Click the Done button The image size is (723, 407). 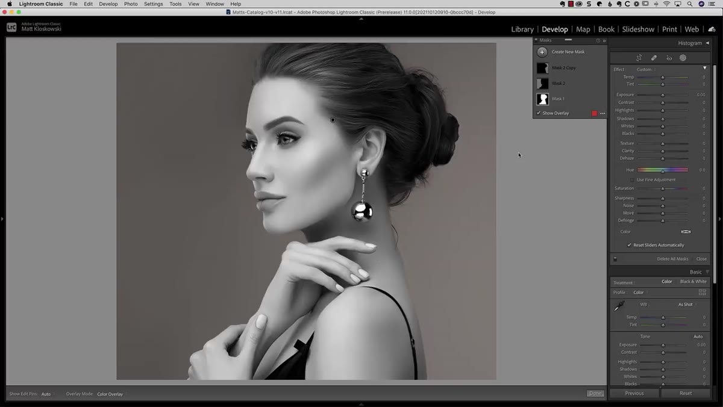point(595,393)
